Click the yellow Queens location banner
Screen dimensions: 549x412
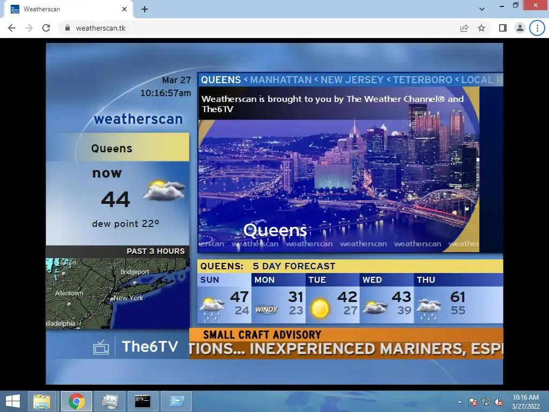pos(118,147)
